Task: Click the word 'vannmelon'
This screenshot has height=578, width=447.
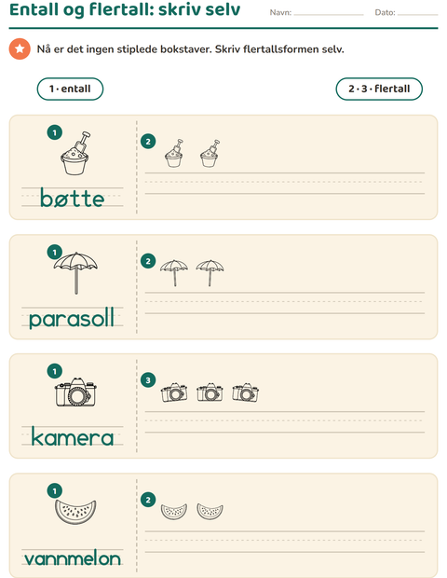Action: 73,558
